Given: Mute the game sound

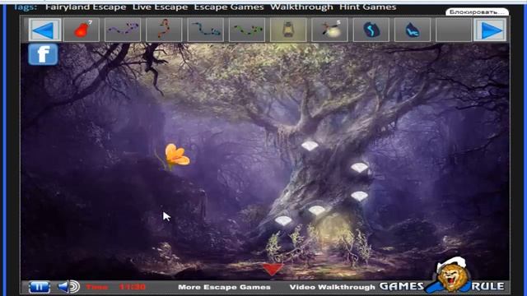Looking at the screenshot, I should [68, 287].
